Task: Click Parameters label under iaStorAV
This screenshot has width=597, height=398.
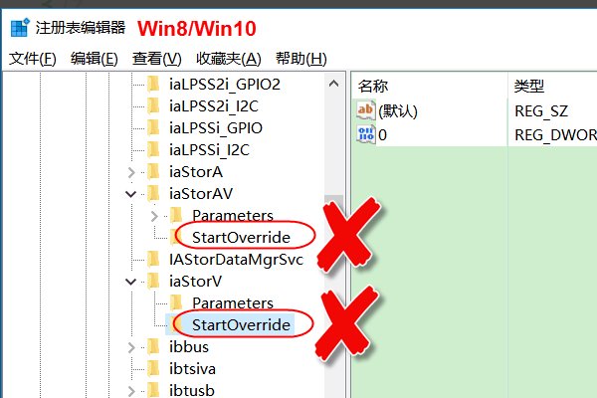Action: 233,216
